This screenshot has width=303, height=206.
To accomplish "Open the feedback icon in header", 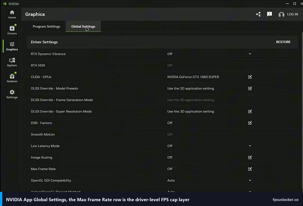I will (269, 14).
